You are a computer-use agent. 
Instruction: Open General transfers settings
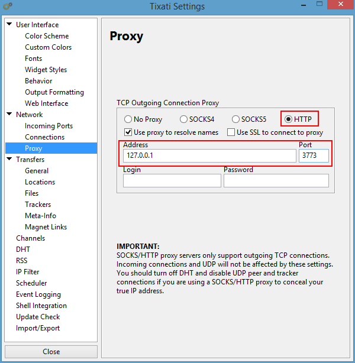pyautogui.click(x=37, y=171)
